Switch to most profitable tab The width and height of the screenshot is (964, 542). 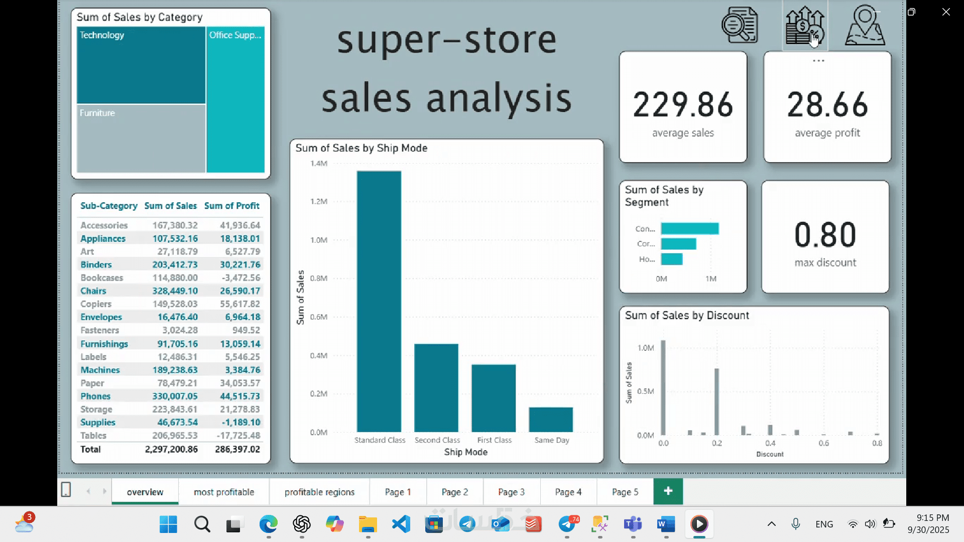click(224, 492)
